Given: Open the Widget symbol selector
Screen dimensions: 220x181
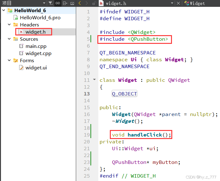Looking at the screenshot, I should [x=195, y=3].
